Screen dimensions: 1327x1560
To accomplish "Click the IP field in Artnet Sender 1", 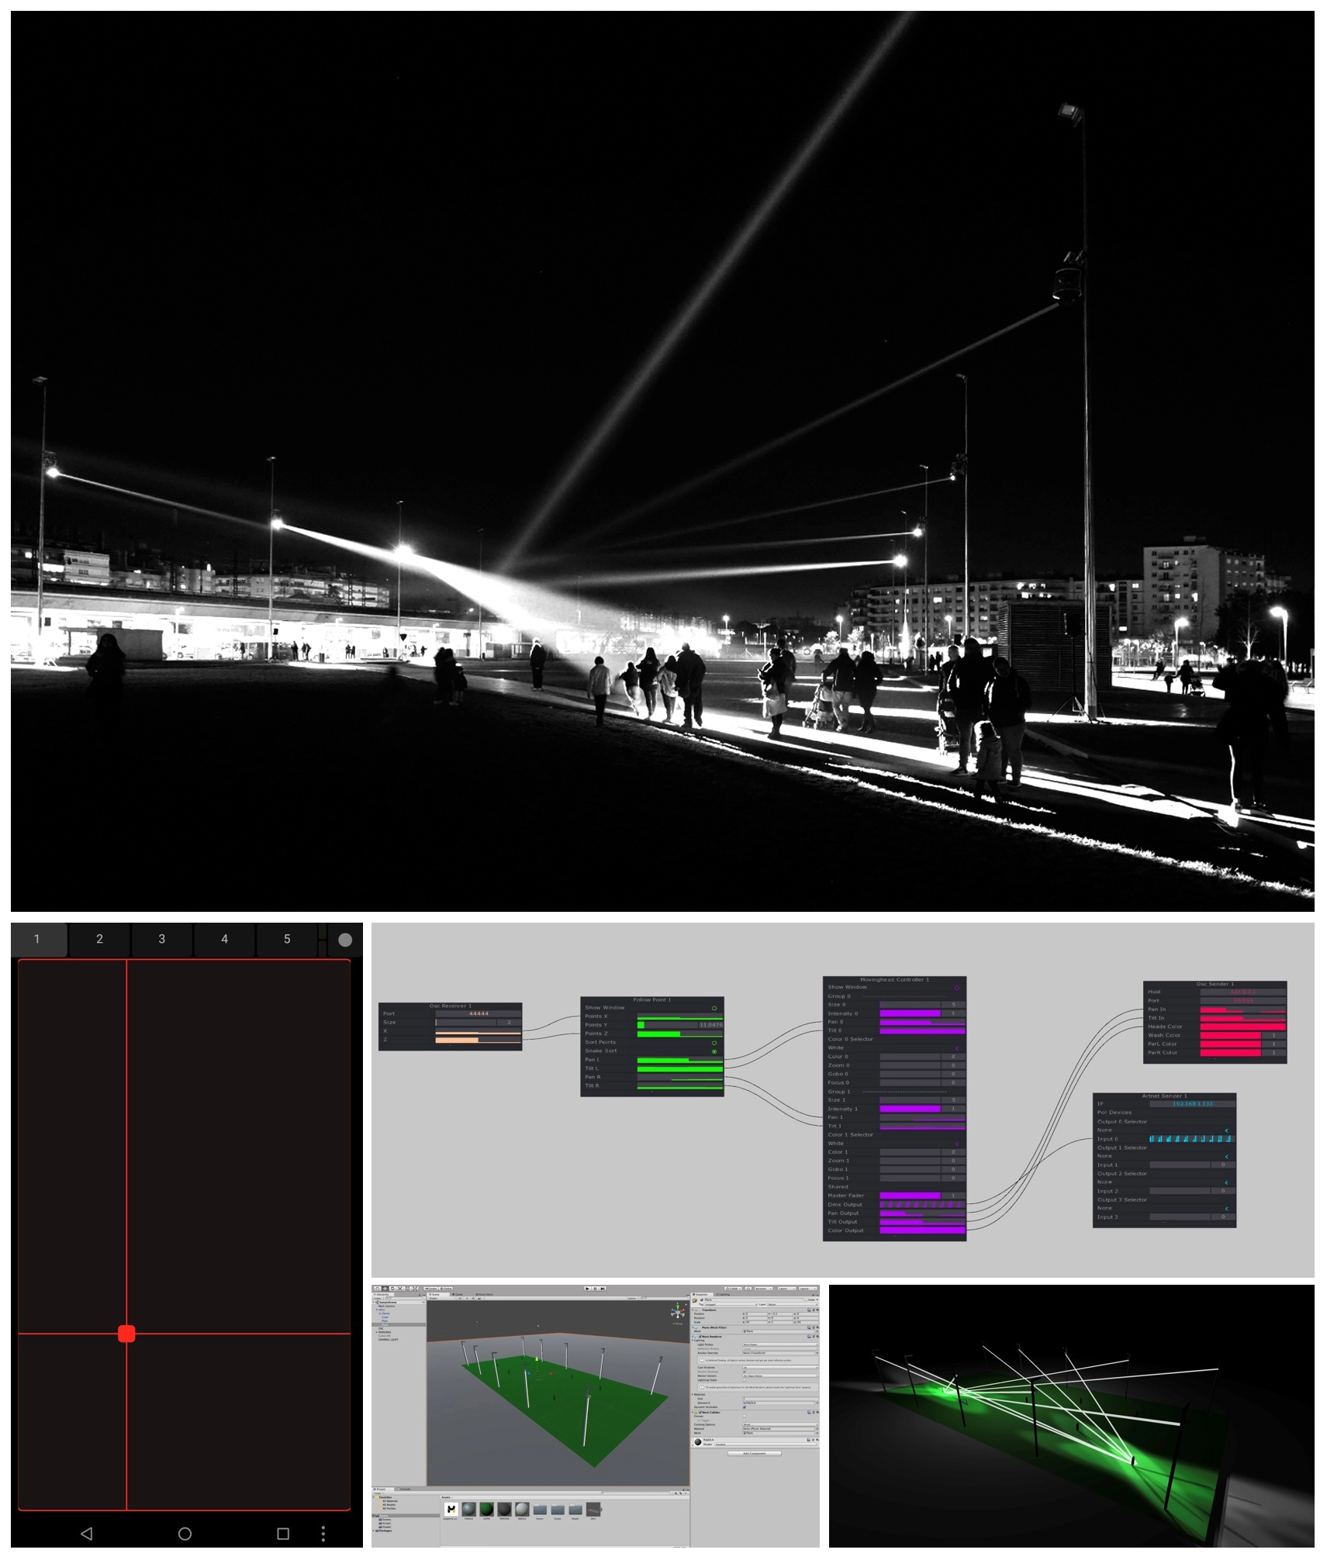I will (1191, 1104).
